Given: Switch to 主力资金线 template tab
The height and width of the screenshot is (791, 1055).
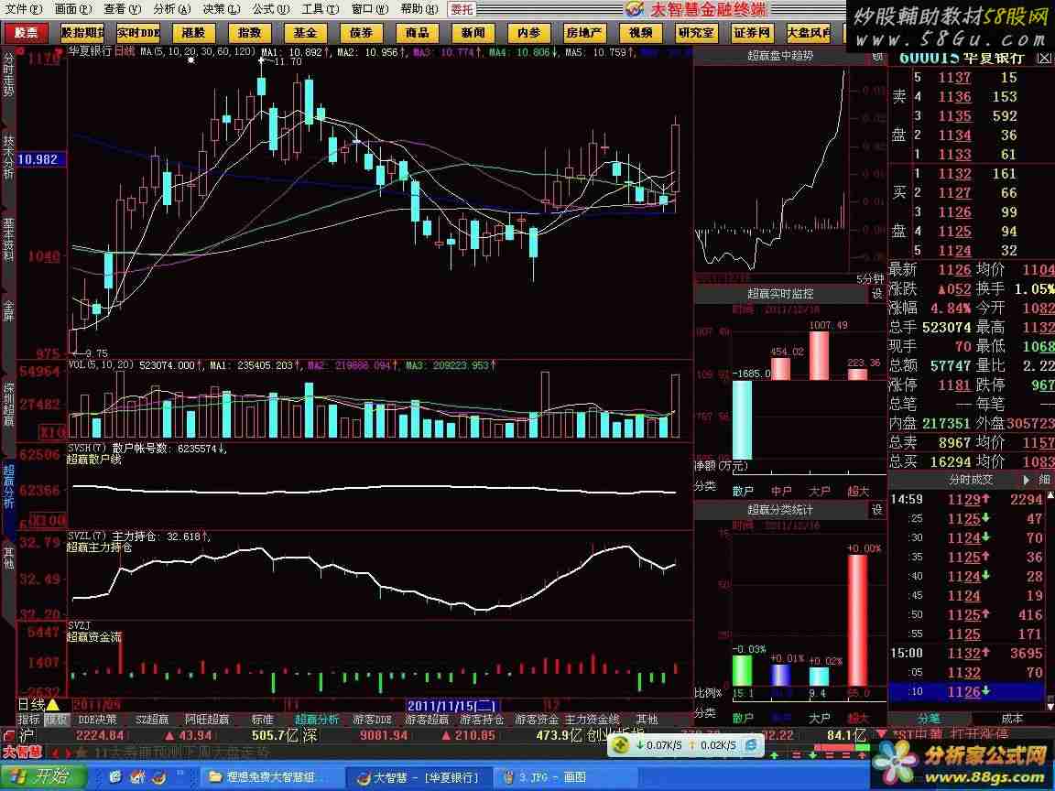Looking at the screenshot, I should coord(593,719).
